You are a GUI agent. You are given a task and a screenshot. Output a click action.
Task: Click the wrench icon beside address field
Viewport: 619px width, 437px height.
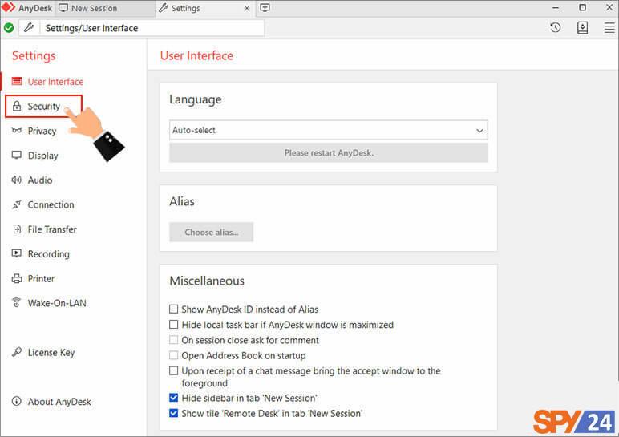click(29, 28)
